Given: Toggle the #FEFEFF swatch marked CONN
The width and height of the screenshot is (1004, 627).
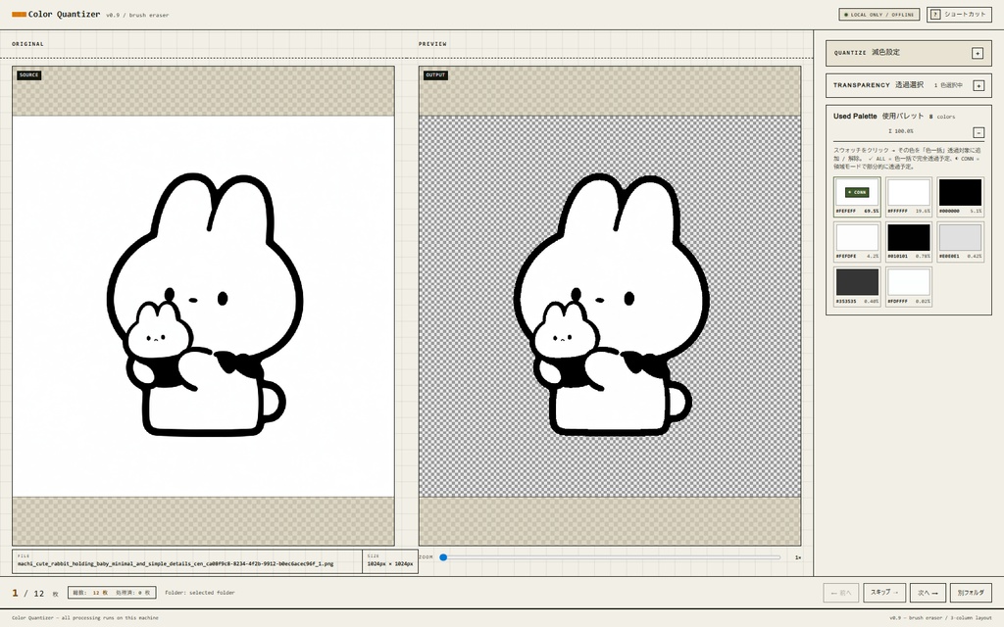Looking at the screenshot, I should [857, 192].
